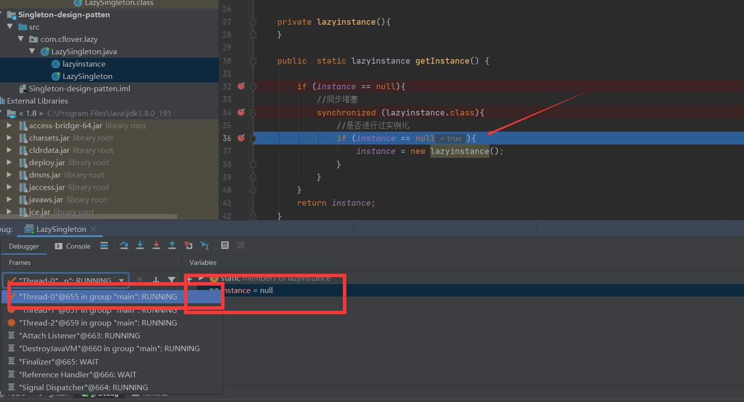Click the Run to Cursor icon
Image resolution: width=744 pixels, height=402 pixels.
(205, 246)
